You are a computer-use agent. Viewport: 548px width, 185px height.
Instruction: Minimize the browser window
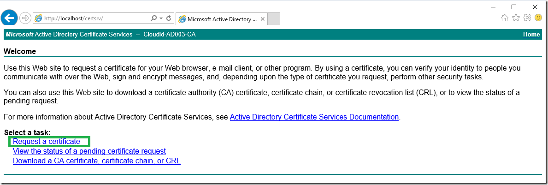tap(493, 6)
